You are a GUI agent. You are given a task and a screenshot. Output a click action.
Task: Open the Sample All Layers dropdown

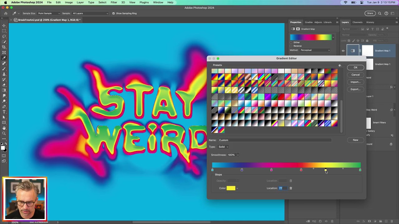pyautogui.click(x=90, y=13)
